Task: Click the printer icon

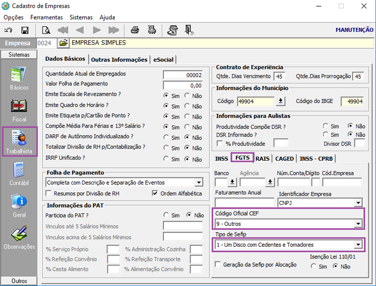Action: pos(135,30)
